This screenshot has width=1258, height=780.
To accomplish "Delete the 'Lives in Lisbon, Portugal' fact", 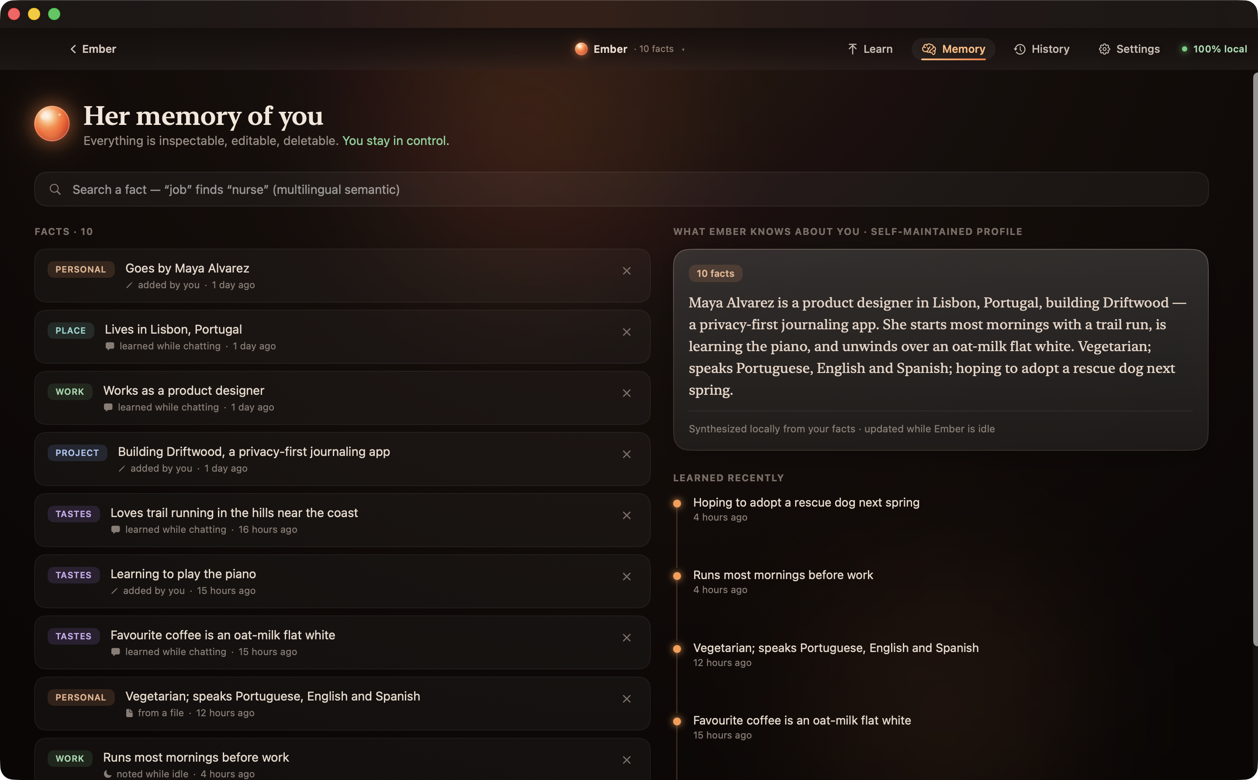I will tap(626, 332).
